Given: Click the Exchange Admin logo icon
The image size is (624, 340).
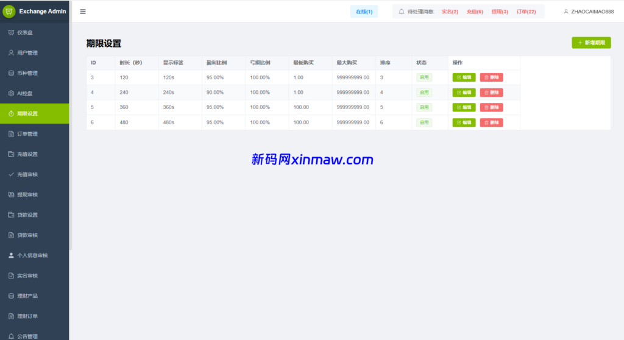Looking at the screenshot, I should (9, 11).
